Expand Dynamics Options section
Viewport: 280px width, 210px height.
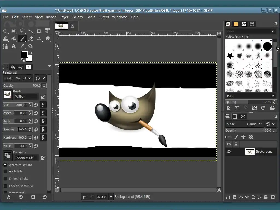point(5,165)
